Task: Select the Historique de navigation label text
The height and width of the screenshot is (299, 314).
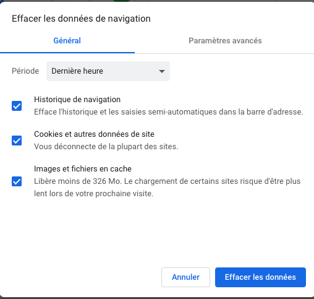Action: click(77, 100)
